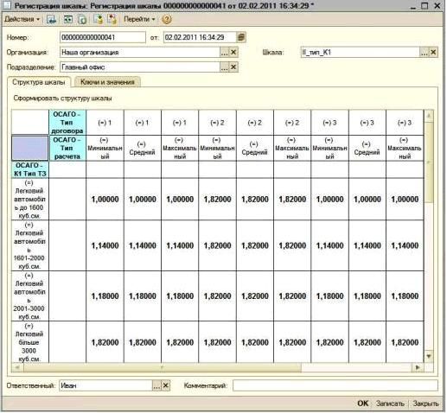The width and height of the screenshot is (447, 413).
Task: Clear the Организация field with its X button
Action: point(233,52)
